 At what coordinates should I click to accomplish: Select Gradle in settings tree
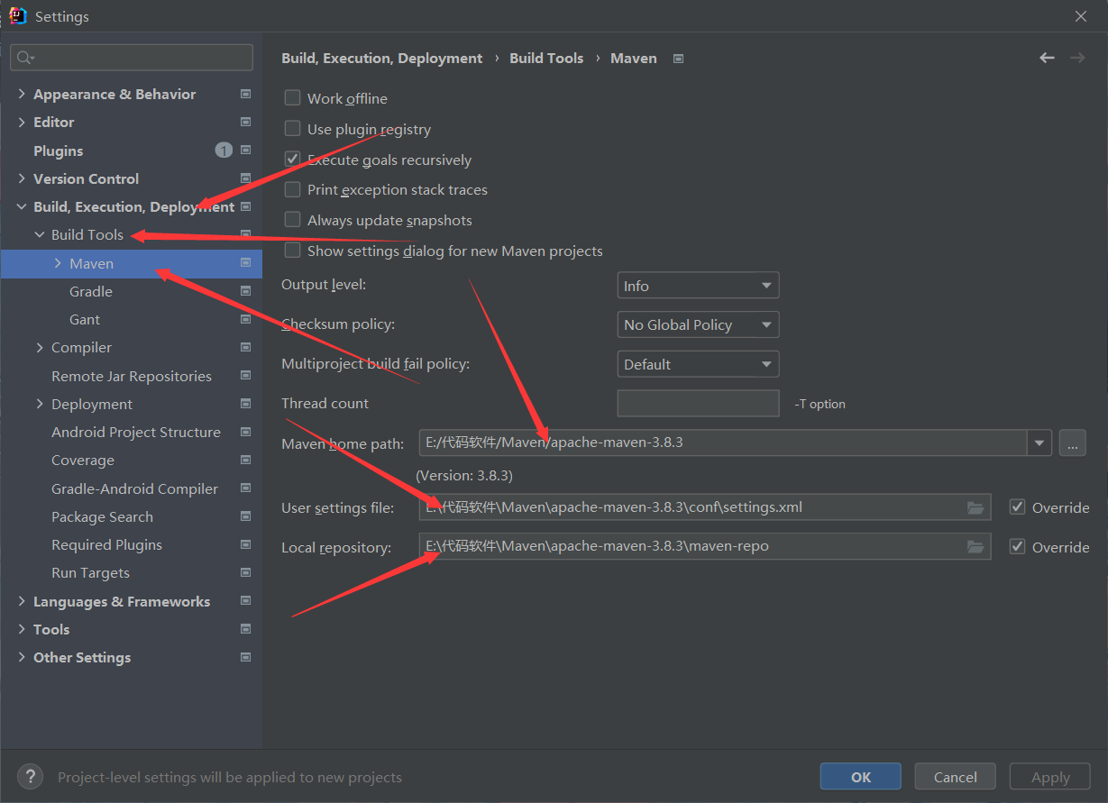tap(91, 291)
